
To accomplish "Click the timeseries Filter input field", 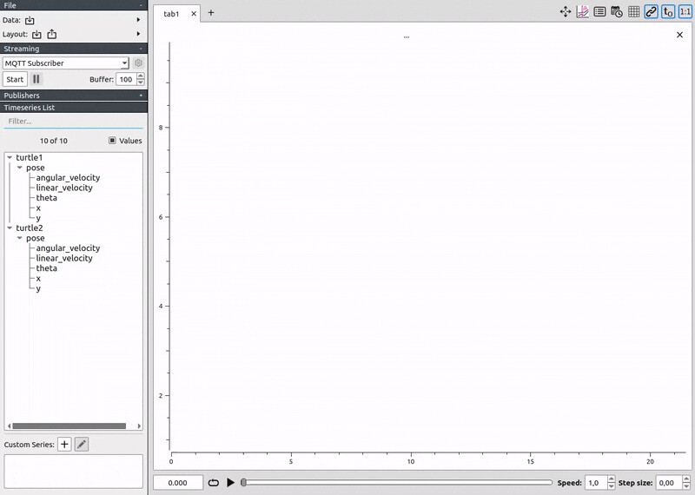I will (x=73, y=122).
